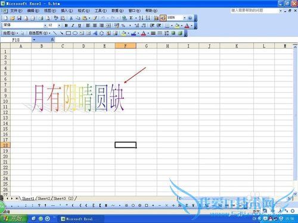Image resolution: width=298 pixels, height=223 pixels.
Task: Select the Oval drawing tool
Action: click(75, 33)
